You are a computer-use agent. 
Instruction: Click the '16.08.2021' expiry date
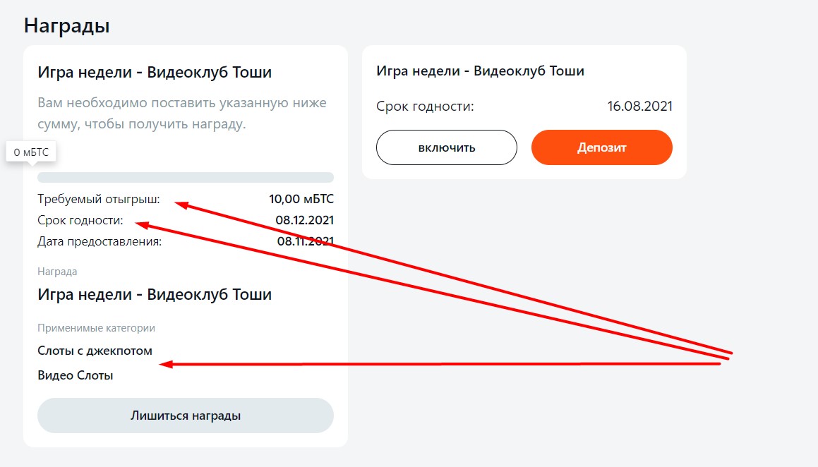pyautogui.click(x=639, y=107)
